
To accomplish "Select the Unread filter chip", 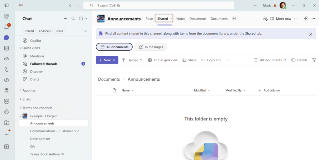I will 29,31.
